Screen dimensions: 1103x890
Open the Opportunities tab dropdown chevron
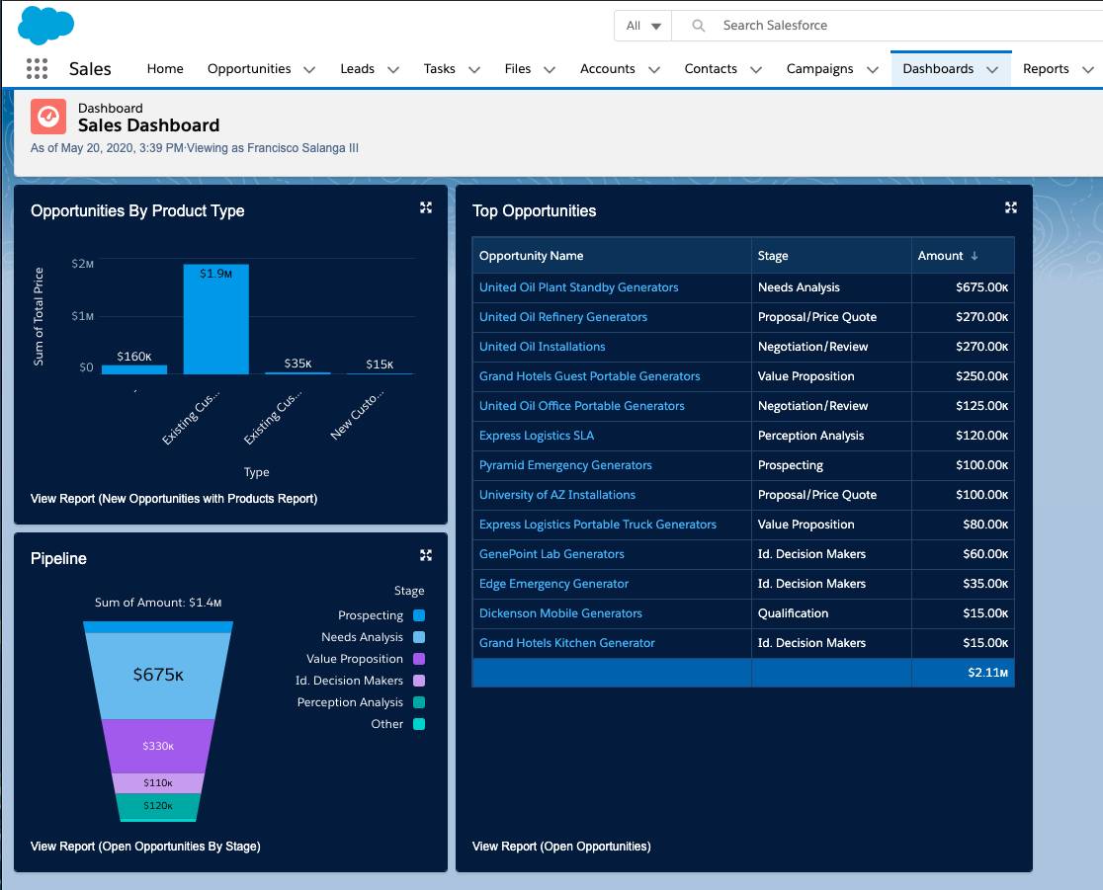coord(309,69)
